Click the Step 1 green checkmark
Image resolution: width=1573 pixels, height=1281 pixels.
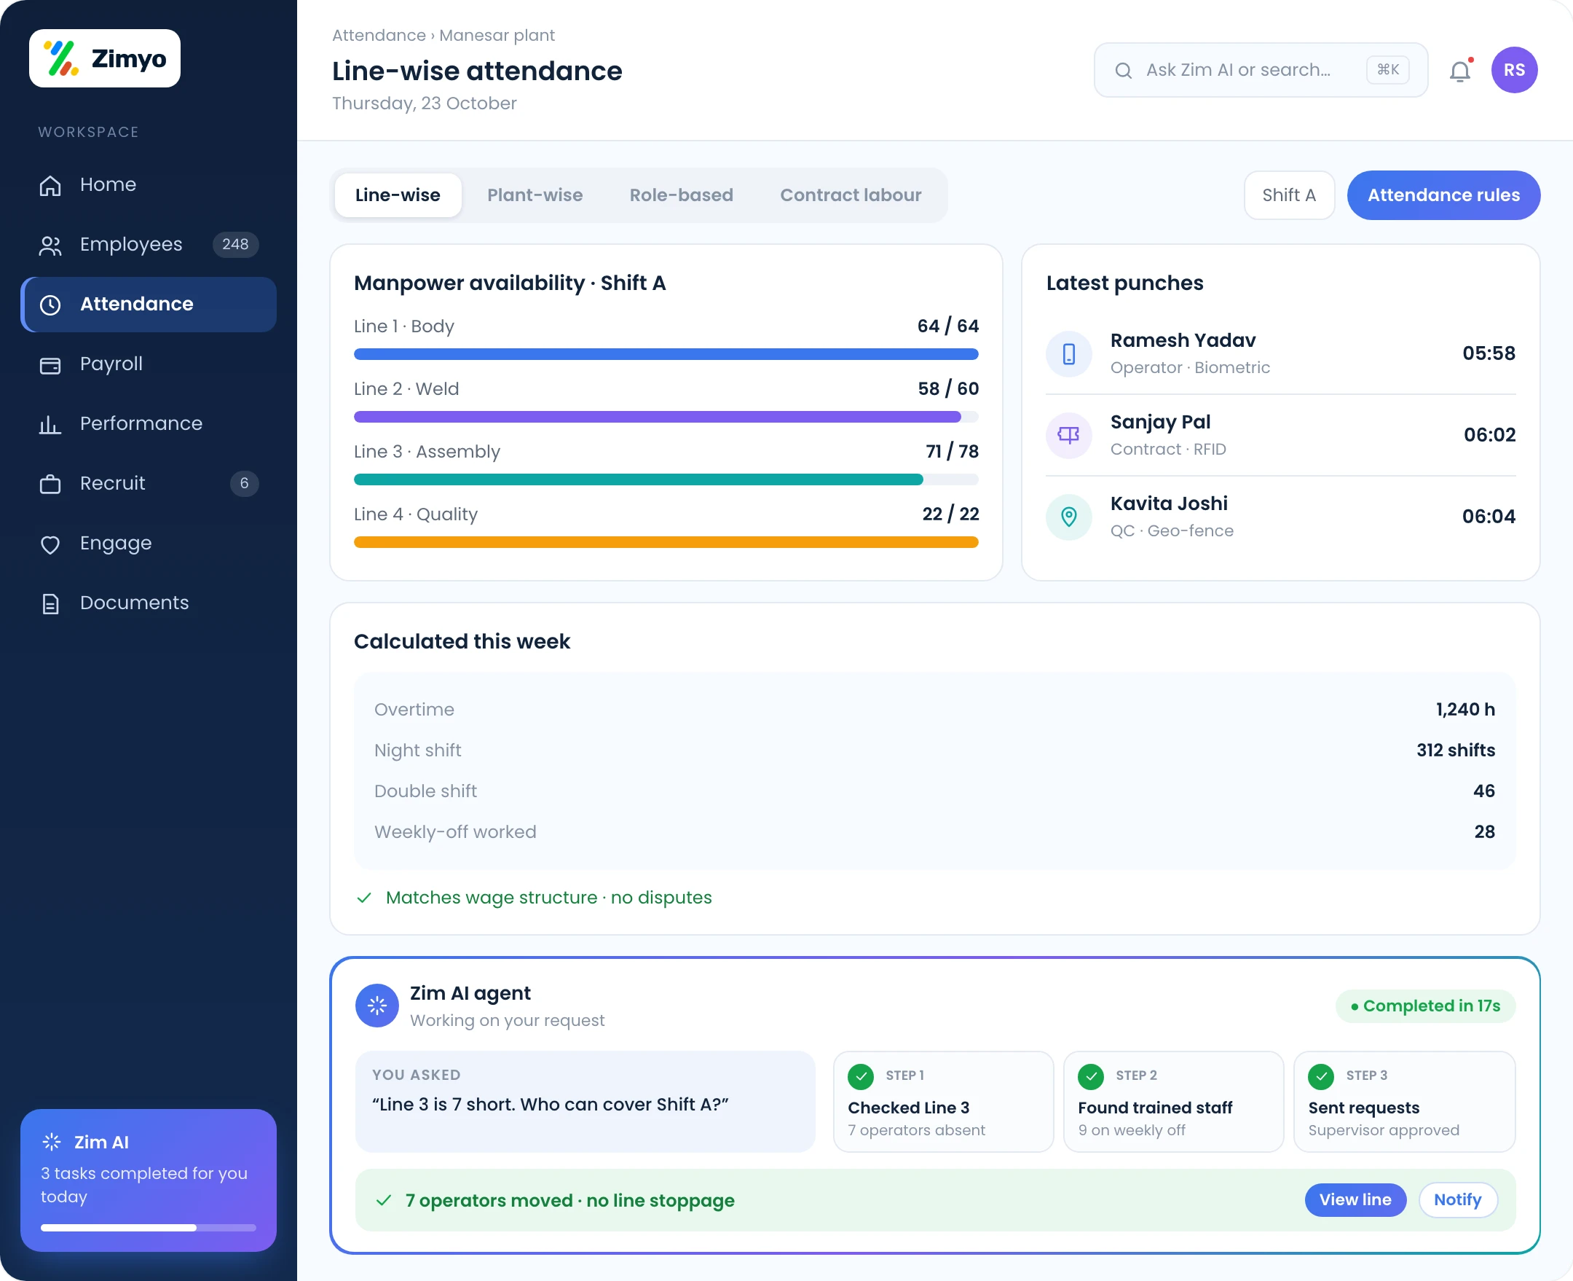click(861, 1076)
